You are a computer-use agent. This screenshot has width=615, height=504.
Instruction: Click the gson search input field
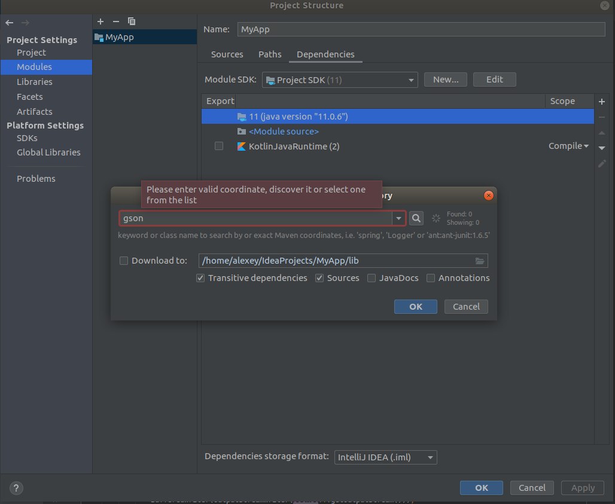coord(255,218)
